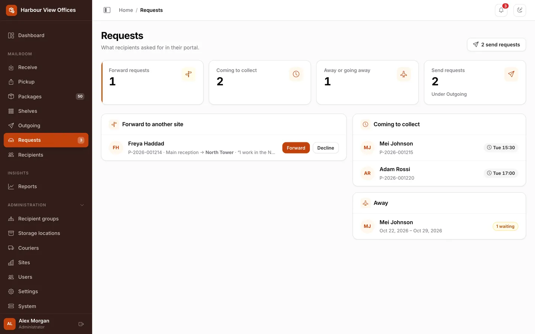The width and height of the screenshot is (535, 334).
Task: Open the Pickup page
Action: pos(46,82)
